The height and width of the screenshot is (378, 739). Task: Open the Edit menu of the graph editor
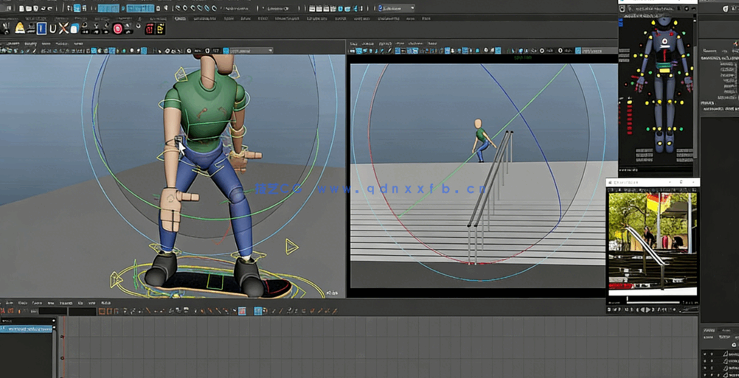tap(8, 303)
